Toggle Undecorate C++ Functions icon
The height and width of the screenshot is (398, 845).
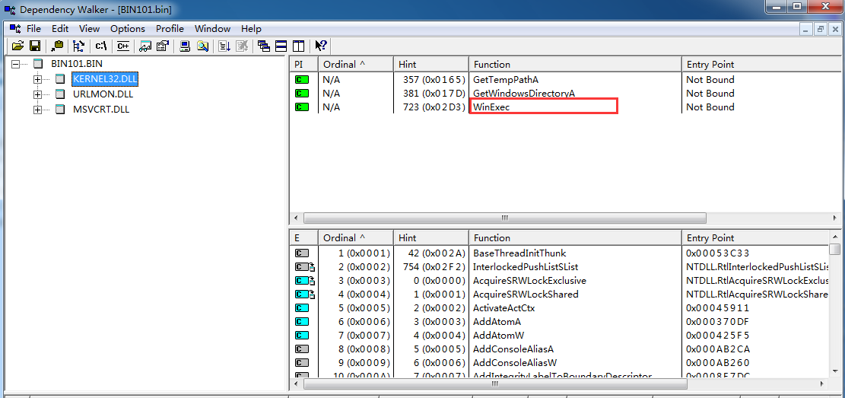point(123,46)
